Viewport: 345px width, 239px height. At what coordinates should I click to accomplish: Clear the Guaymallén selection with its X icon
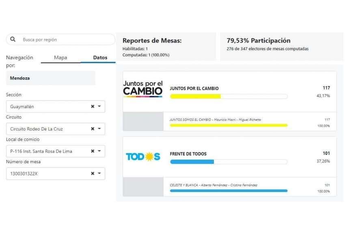(x=93, y=106)
